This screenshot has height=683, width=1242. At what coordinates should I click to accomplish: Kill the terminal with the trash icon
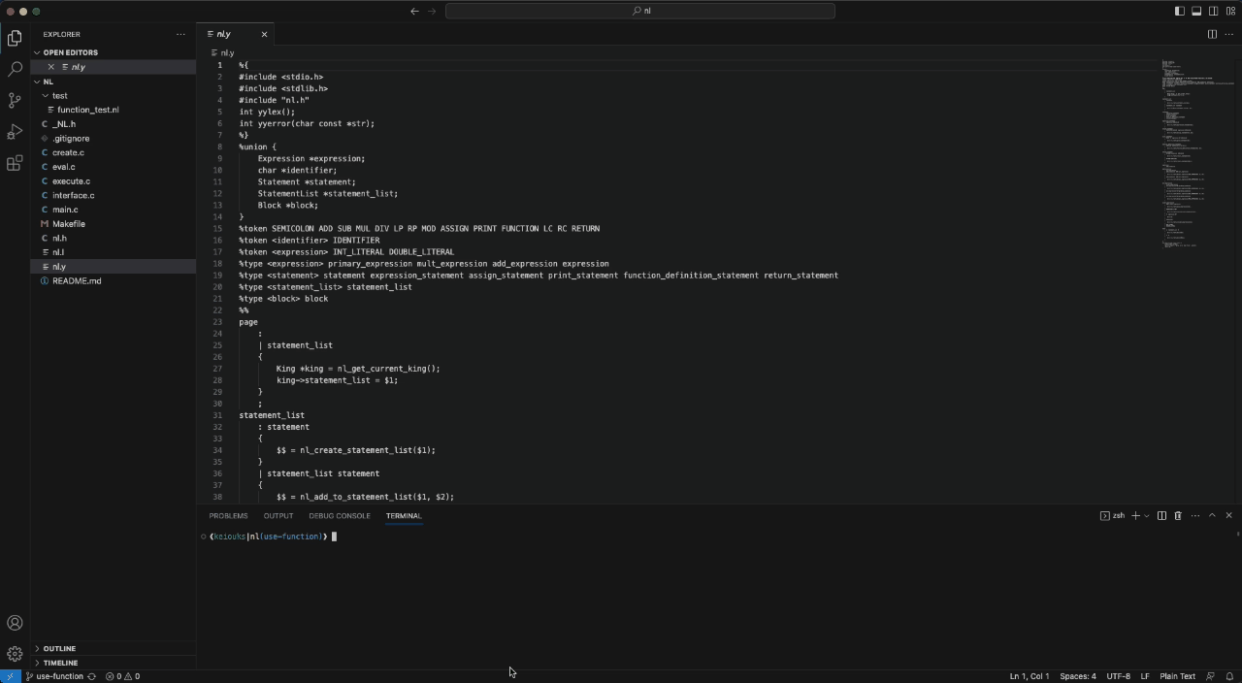click(1178, 515)
